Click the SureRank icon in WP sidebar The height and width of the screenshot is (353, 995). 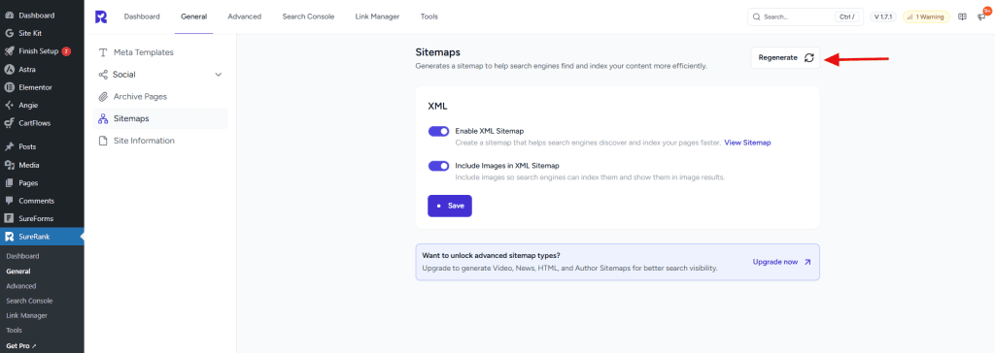coord(10,237)
